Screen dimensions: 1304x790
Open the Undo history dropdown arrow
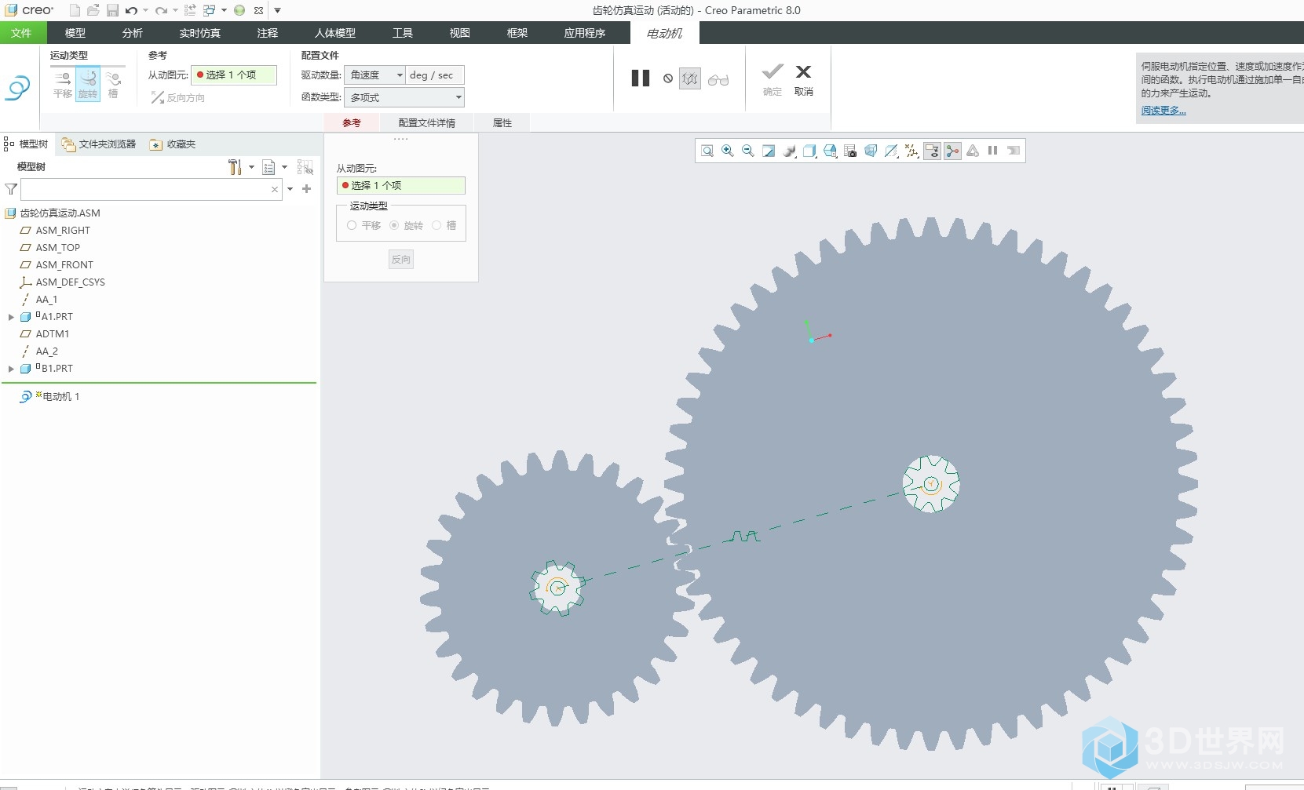[x=145, y=10]
